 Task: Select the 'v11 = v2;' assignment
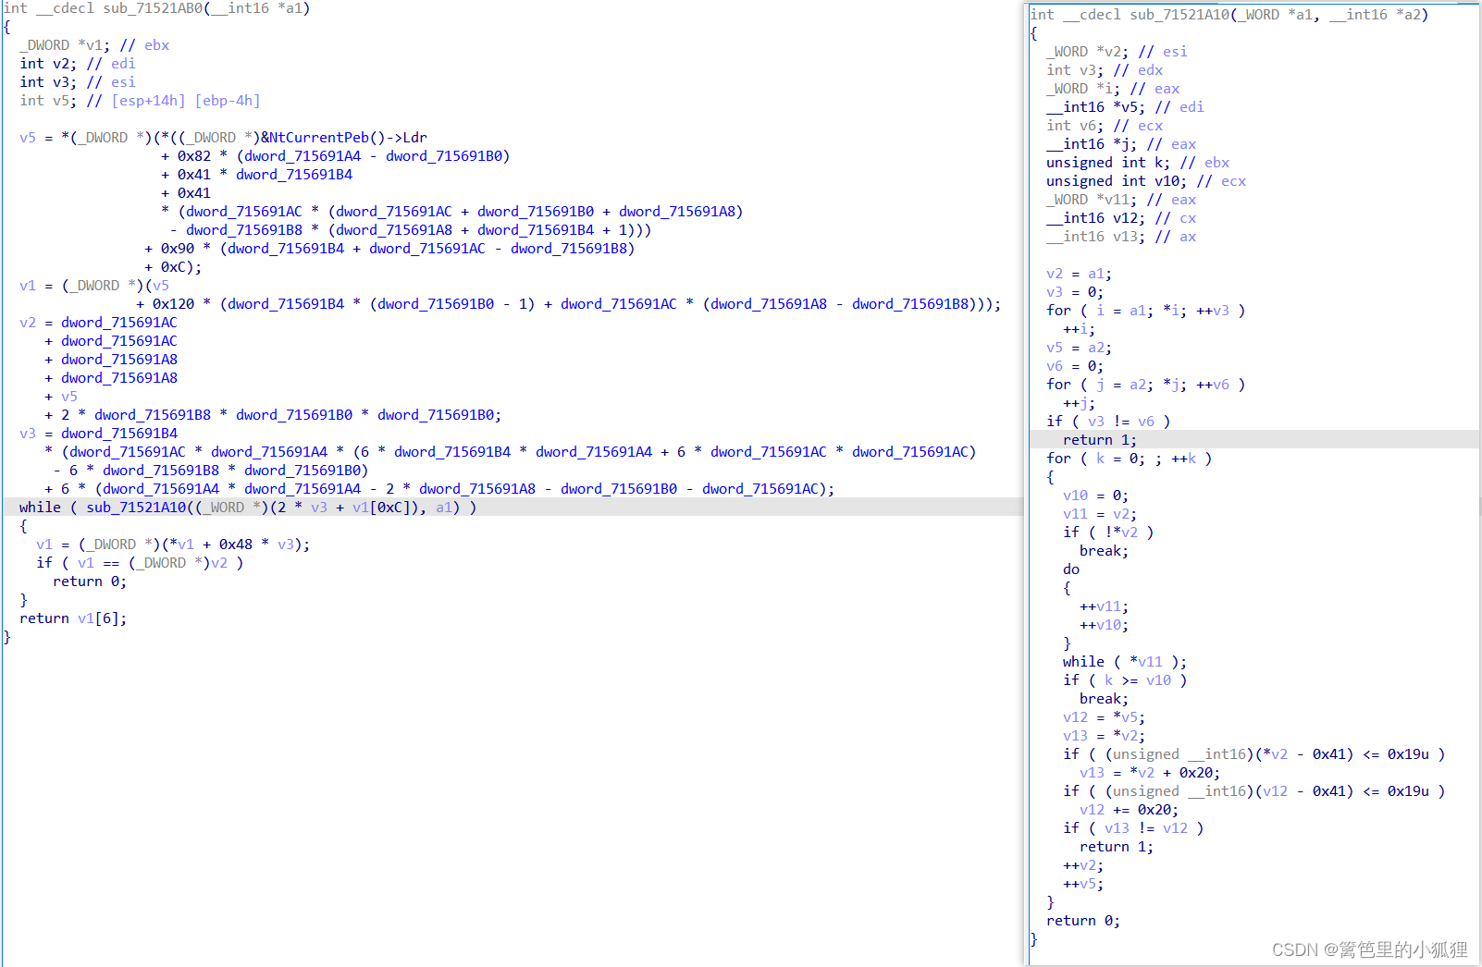(x=1100, y=514)
